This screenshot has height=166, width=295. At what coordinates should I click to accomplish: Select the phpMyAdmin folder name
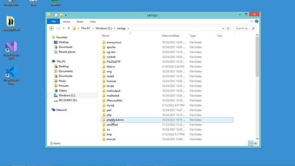click(115, 120)
